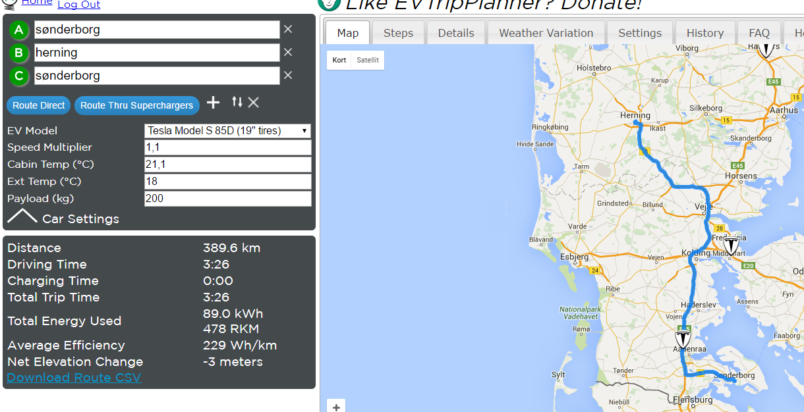The width and height of the screenshot is (804, 412).
Task: Edit the waypoint A text field
Action: (157, 30)
